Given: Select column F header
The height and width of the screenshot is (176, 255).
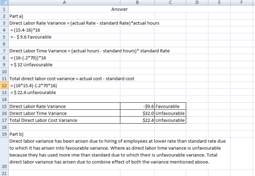Looking at the screenshot, I should [242, 2].
